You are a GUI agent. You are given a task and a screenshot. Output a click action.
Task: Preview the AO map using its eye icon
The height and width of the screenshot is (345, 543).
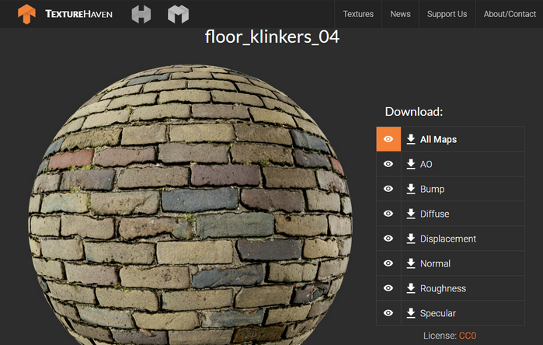tap(388, 164)
